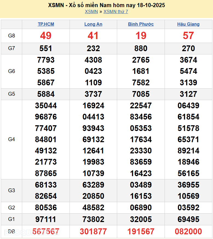
Task: Open the Bình Phước province link
Action: [141, 24]
